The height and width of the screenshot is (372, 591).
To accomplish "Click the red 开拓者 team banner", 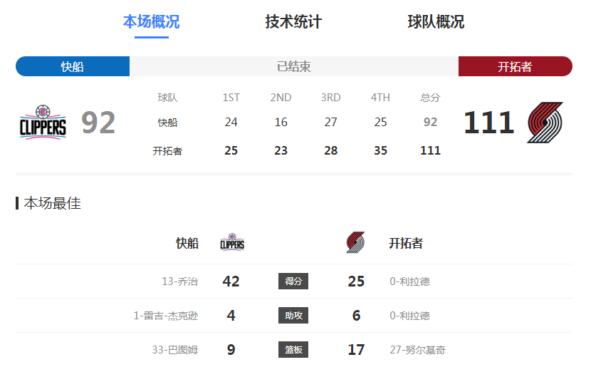I will pos(516,66).
